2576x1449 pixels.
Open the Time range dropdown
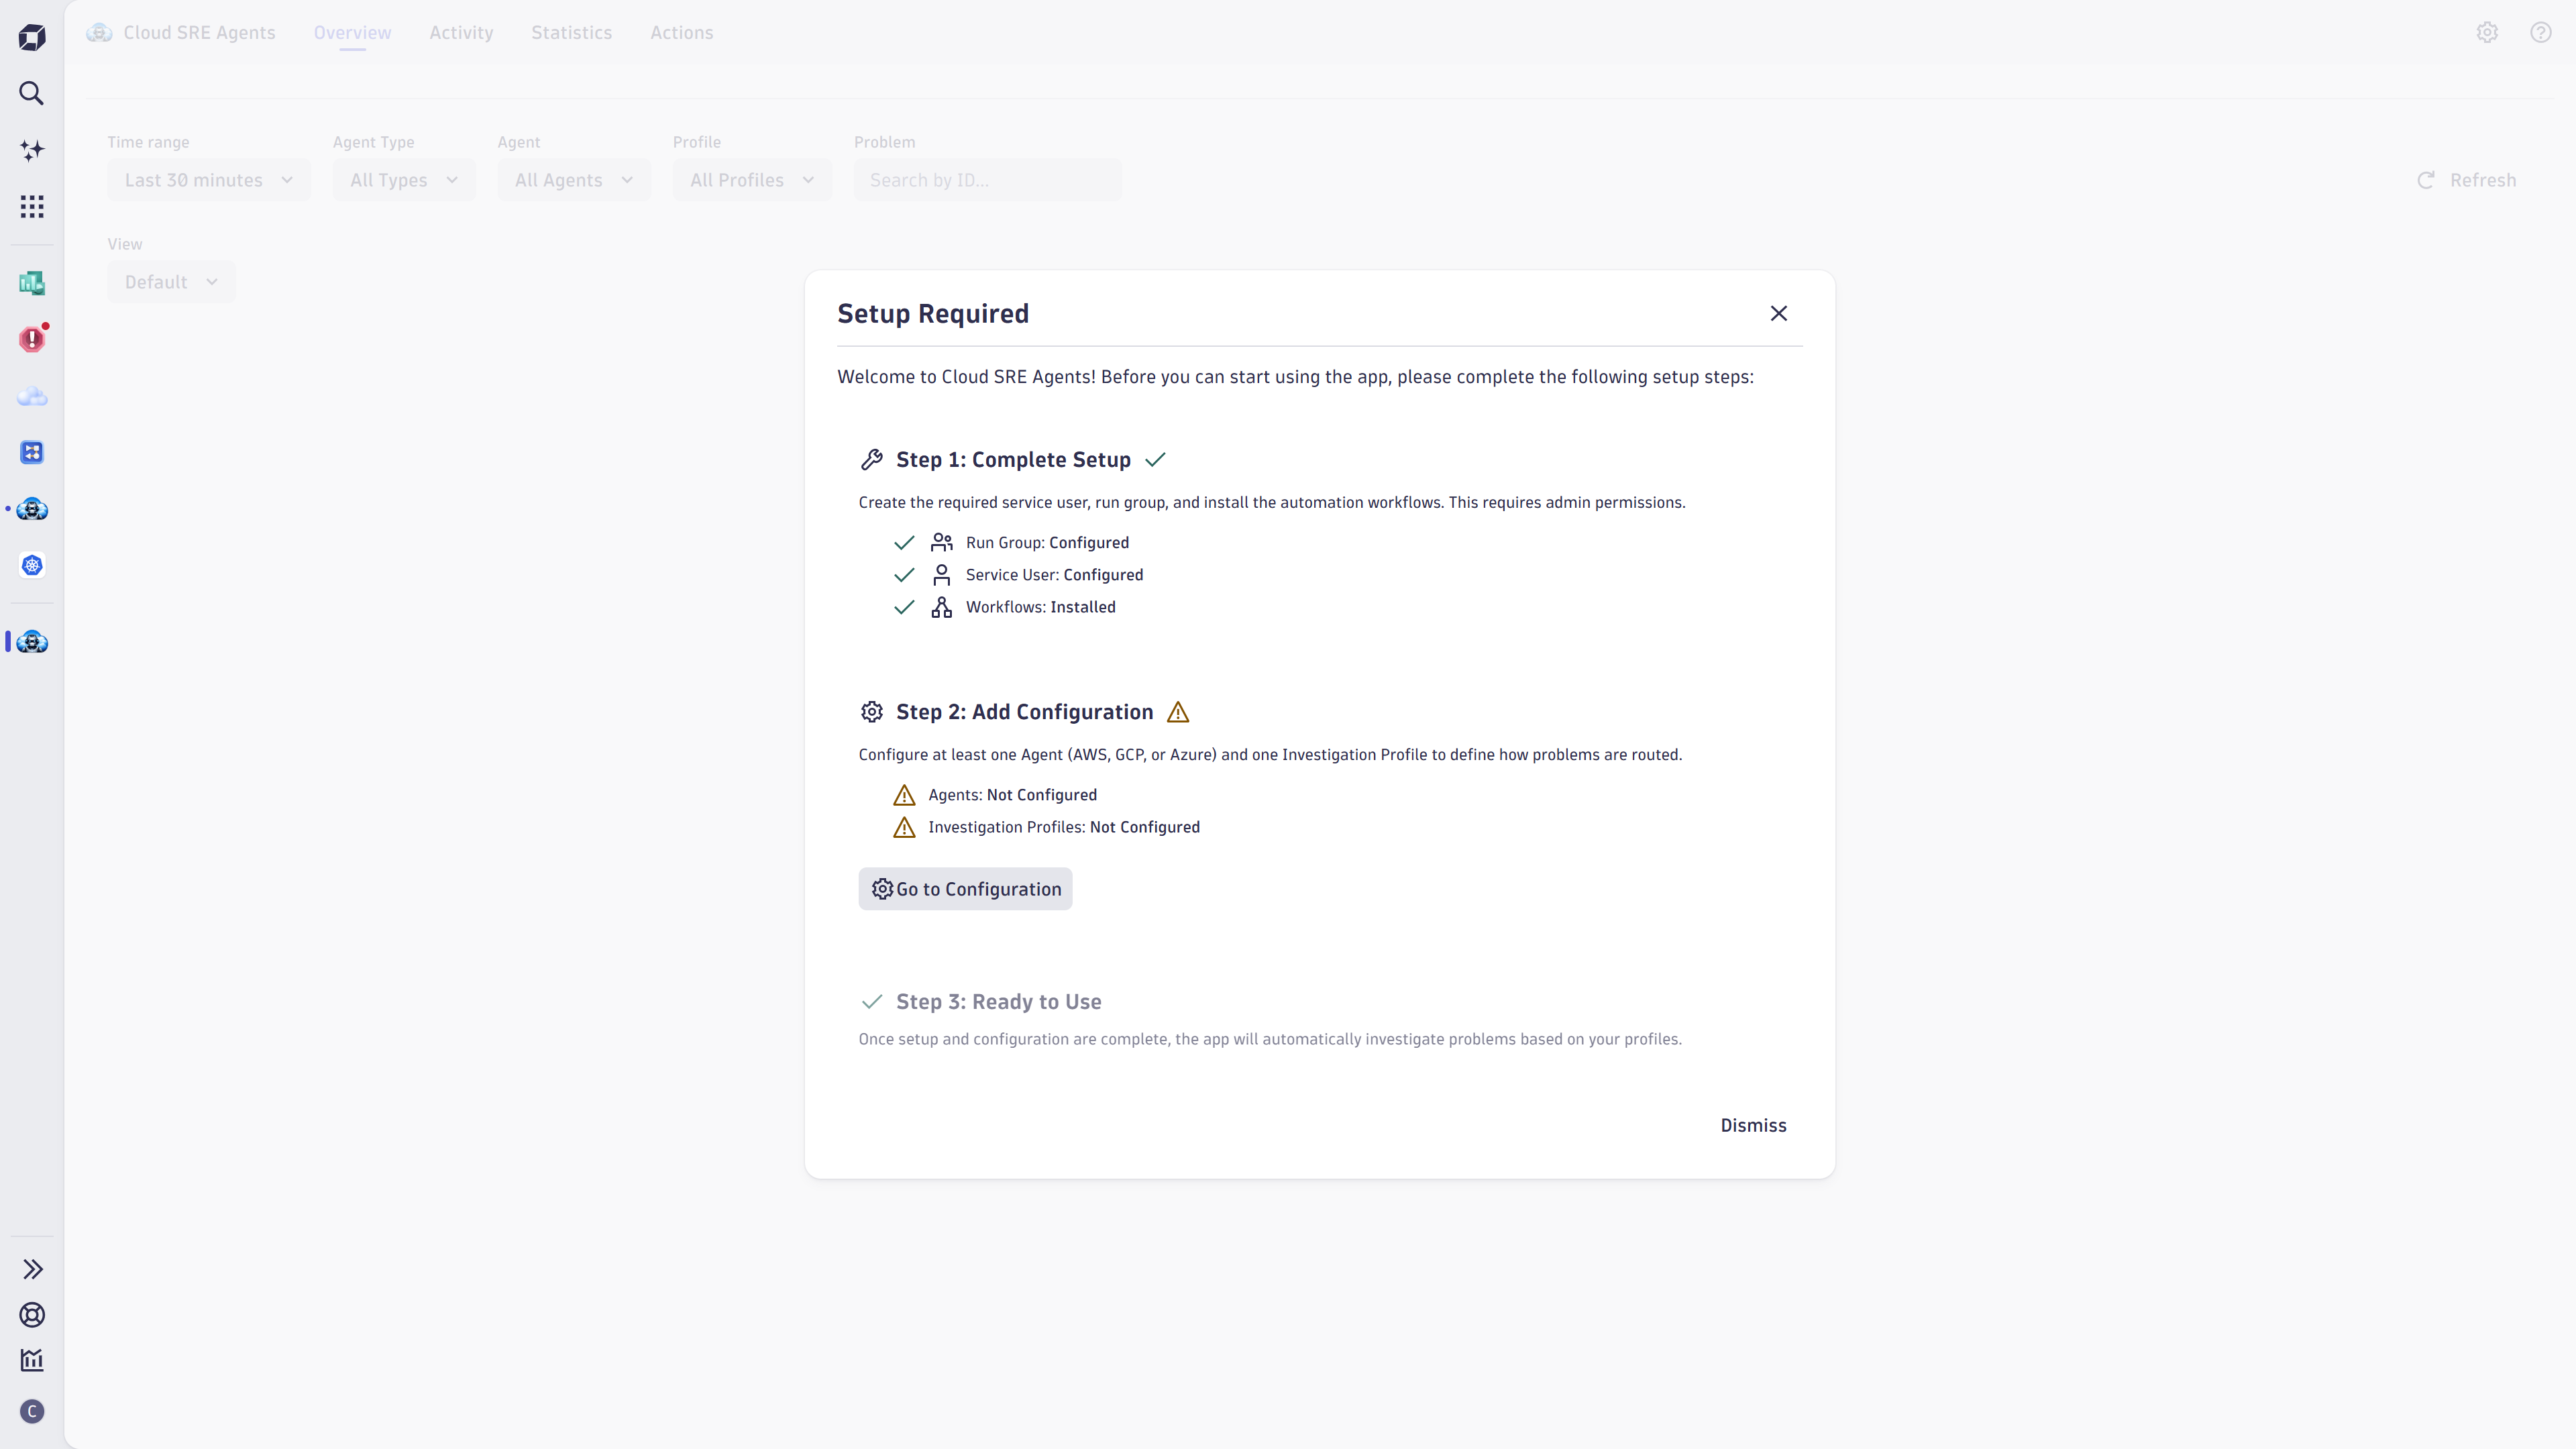(208, 180)
